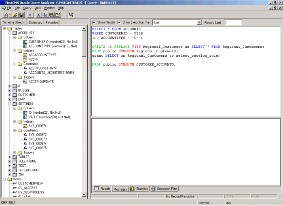Open the Window menu
This screenshot has width=283, height=206.
click(49, 8)
